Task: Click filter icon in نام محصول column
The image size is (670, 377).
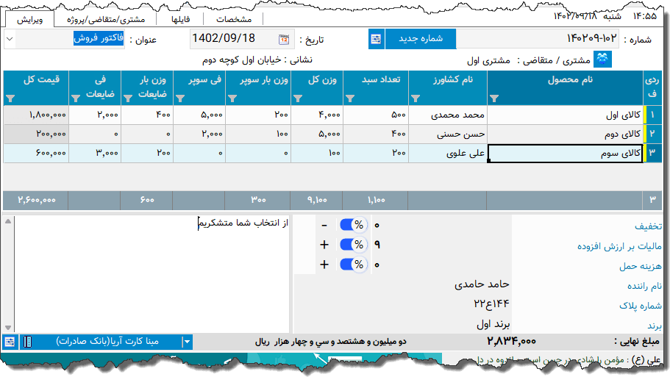Action: tap(494, 98)
